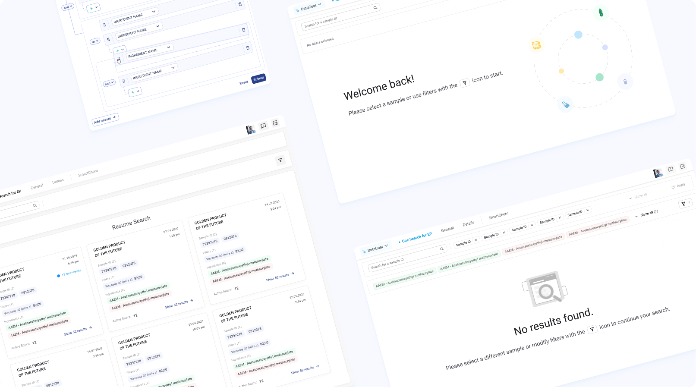
Task: Click the trash icon nearest the Submit button
Action: (x=248, y=48)
